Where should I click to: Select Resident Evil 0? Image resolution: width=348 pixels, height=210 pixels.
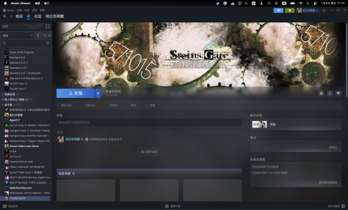(x=18, y=63)
